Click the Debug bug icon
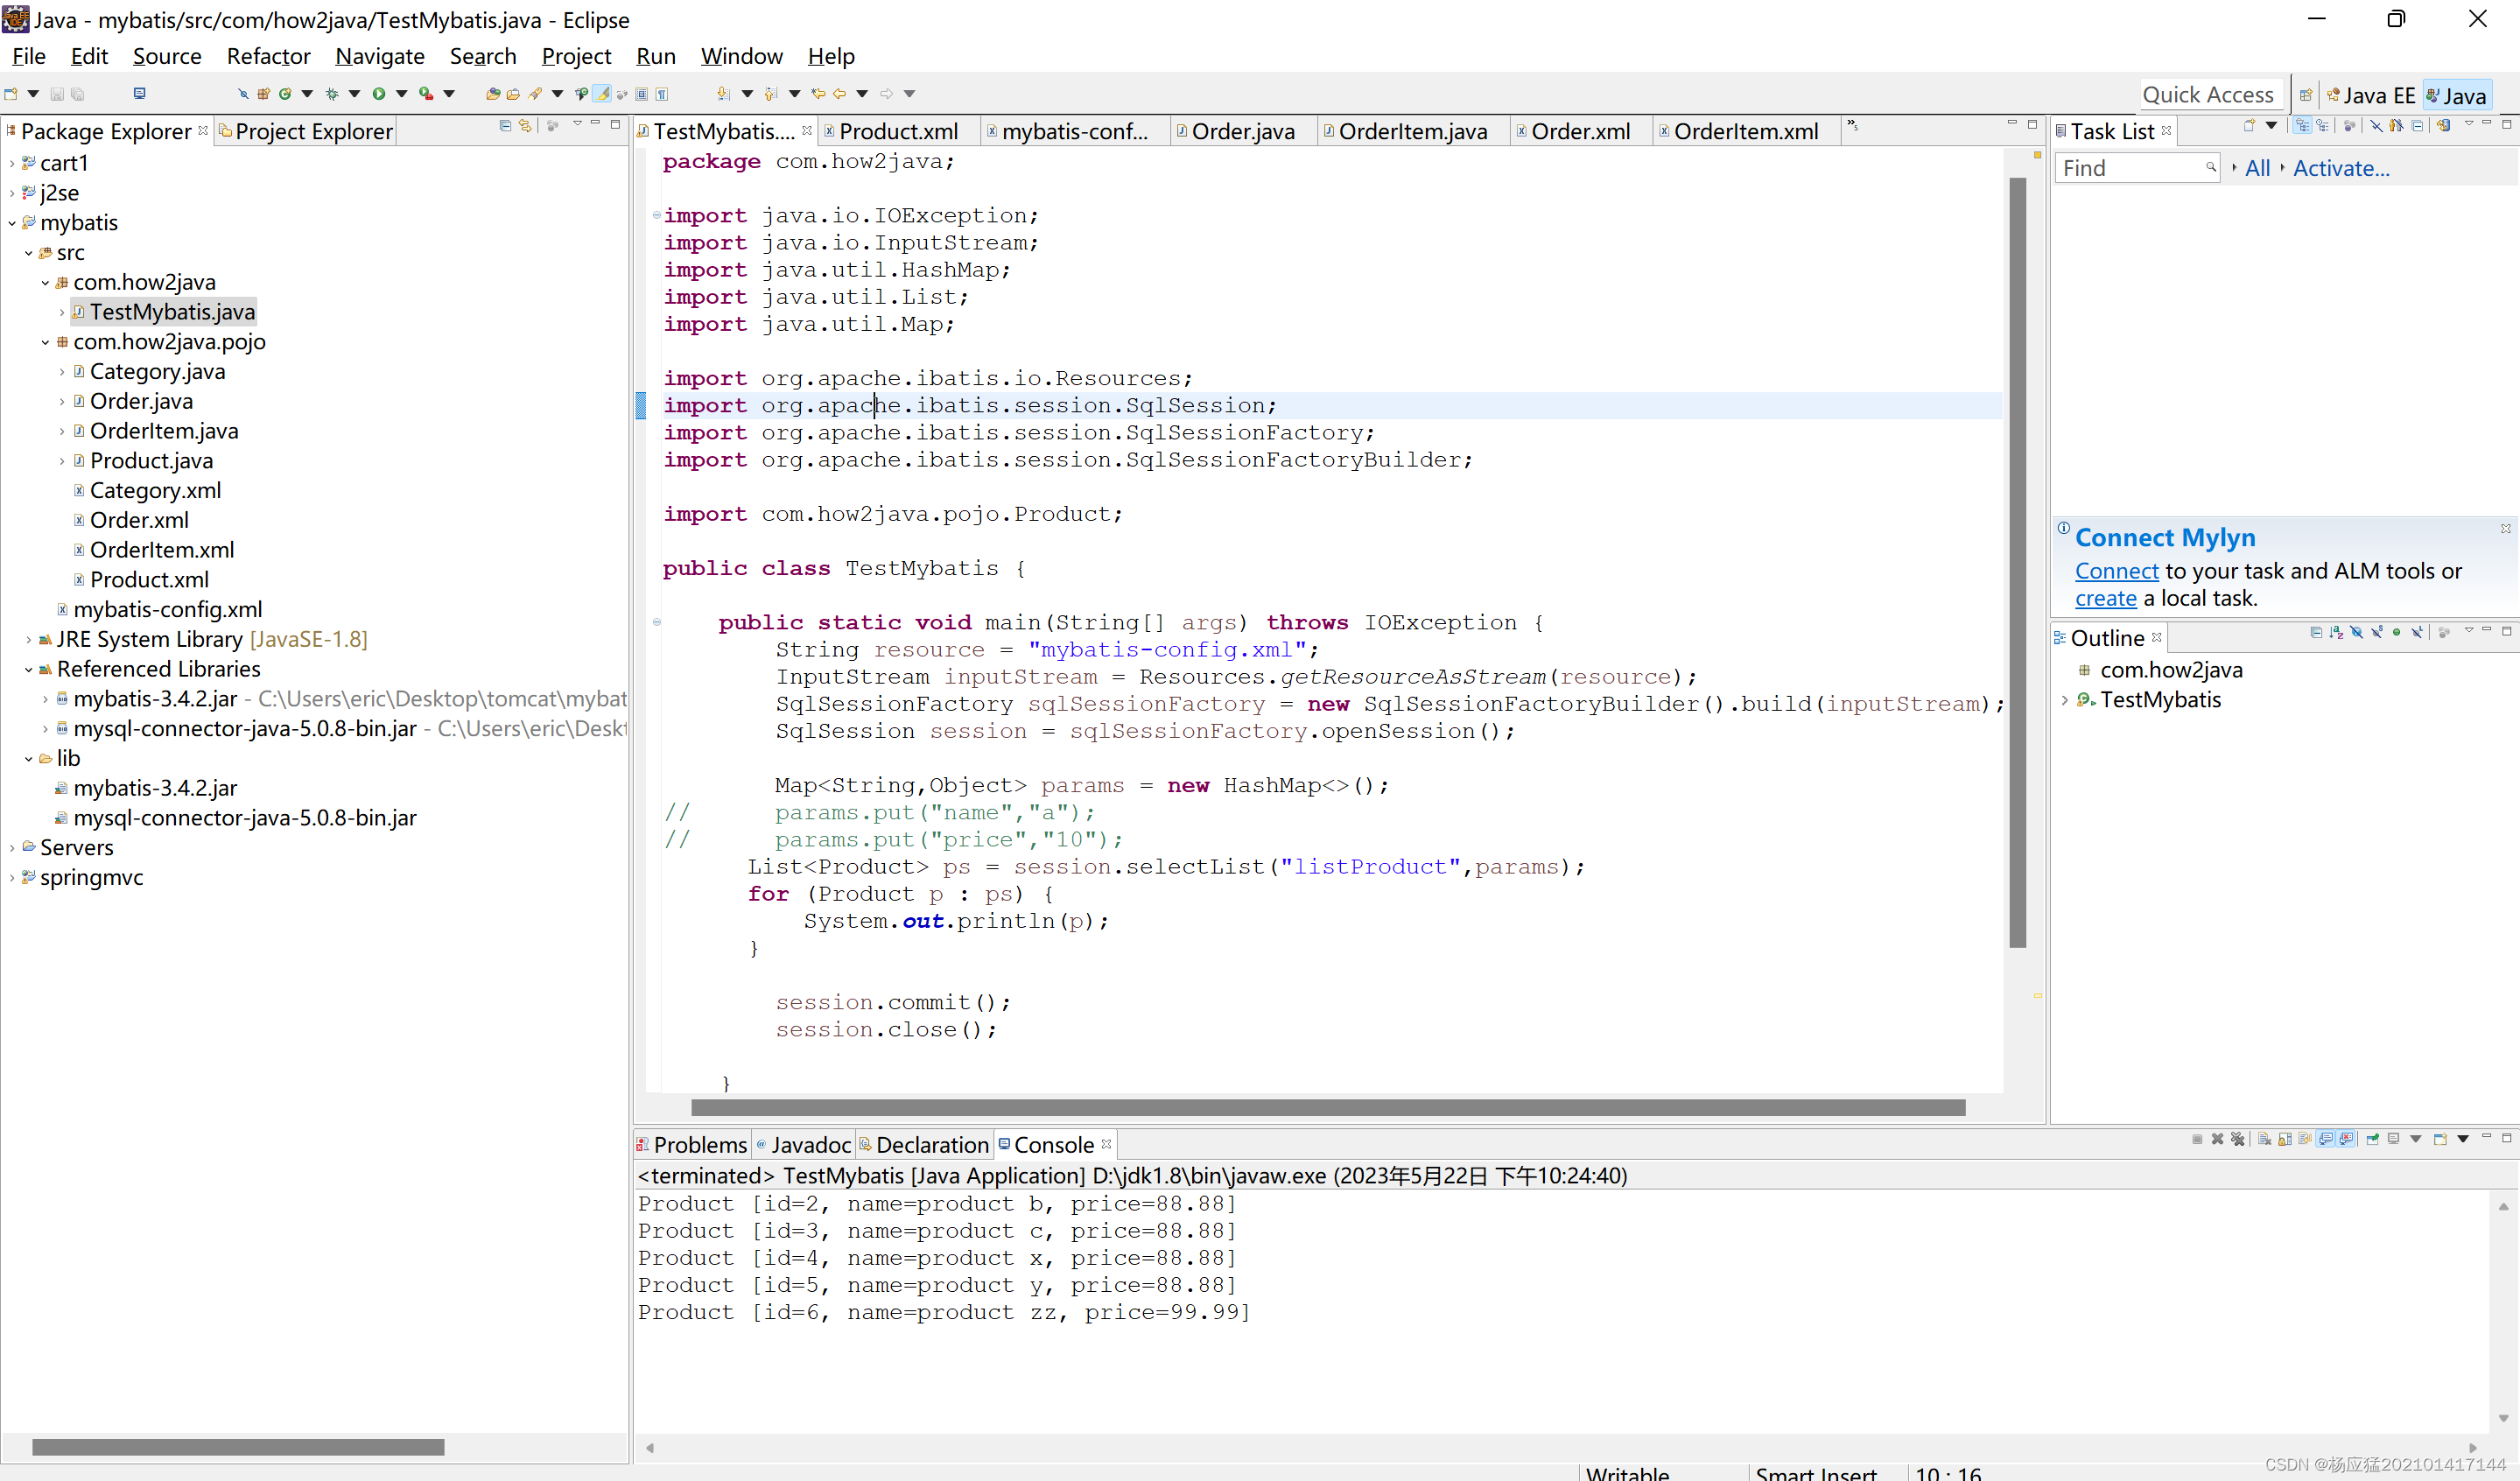 tap(332, 94)
